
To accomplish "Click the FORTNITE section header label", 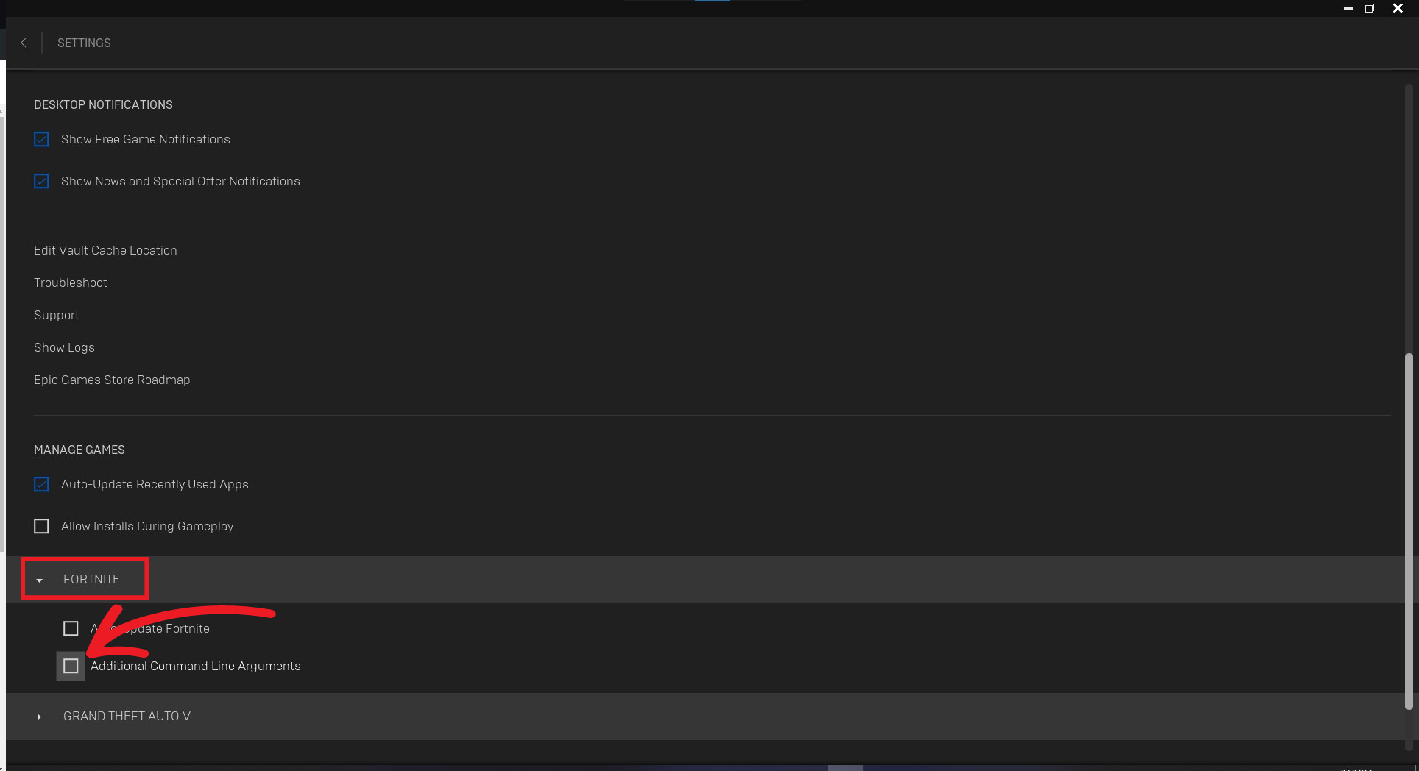I will click(x=91, y=579).
